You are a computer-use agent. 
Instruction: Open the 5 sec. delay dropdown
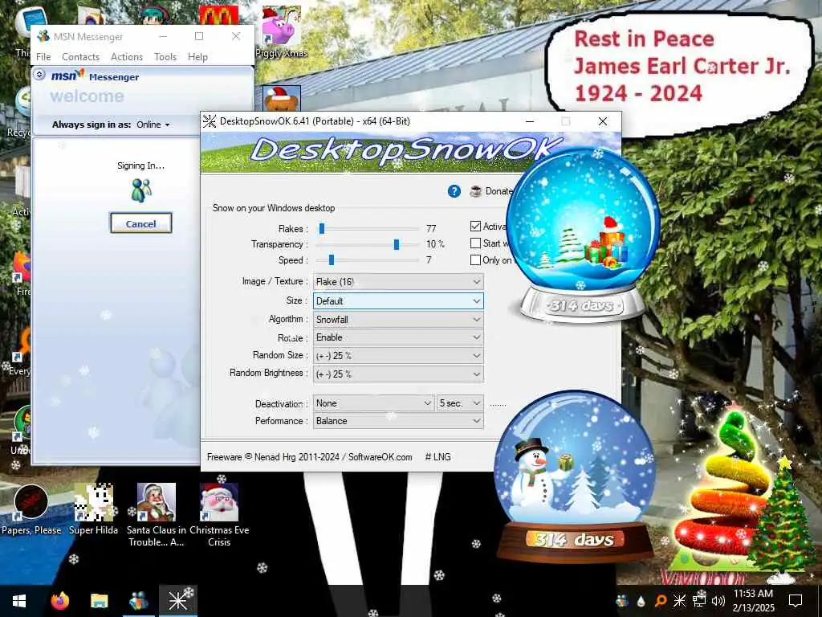(460, 403)
